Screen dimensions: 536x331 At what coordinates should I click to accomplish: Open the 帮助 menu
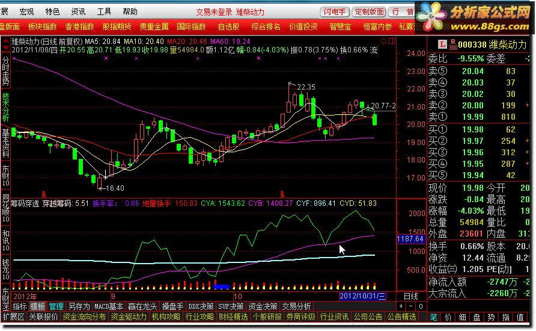pos(130,12)
